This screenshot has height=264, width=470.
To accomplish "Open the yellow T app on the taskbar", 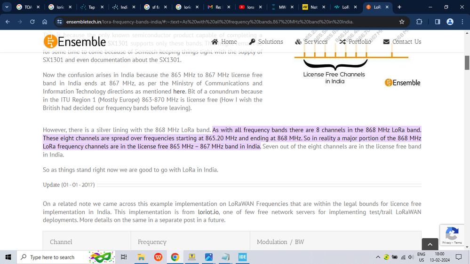I will [x=192, y=257].
